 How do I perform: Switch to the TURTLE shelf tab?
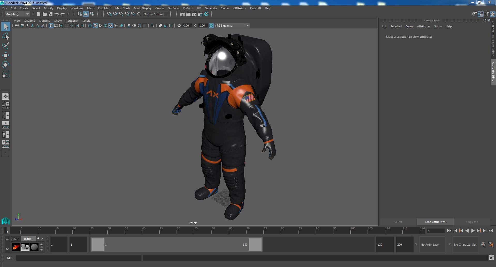(x=28, y=239)
